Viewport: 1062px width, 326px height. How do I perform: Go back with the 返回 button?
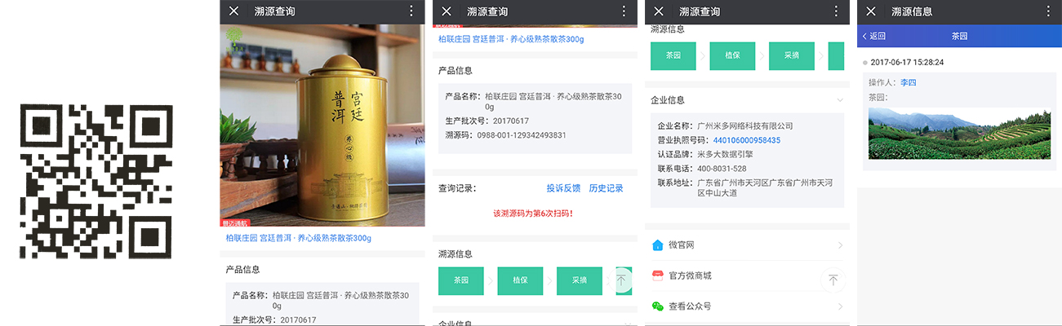(x=874, y=36)
